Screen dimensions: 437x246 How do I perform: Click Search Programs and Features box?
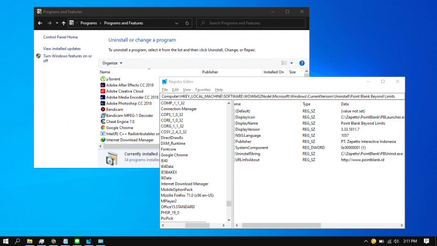[251, 23]
